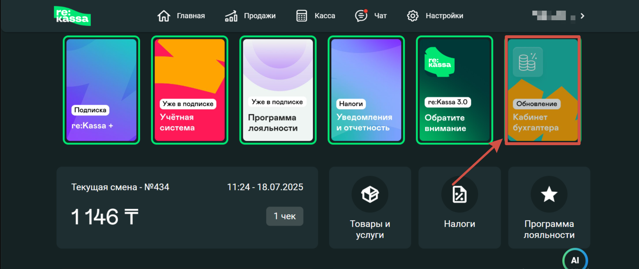Open the Обратите внимание re:Kassa 3.0 card

click(455, 90)
